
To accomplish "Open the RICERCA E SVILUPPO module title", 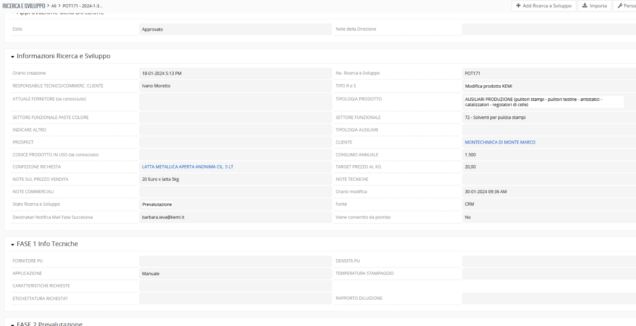I will [24, 5].
